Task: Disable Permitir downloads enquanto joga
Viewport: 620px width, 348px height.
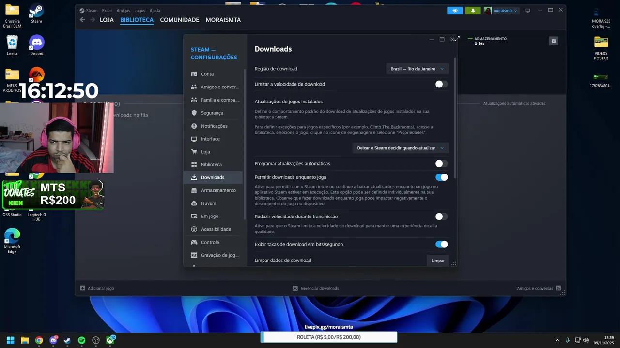Action: [441, 177]
